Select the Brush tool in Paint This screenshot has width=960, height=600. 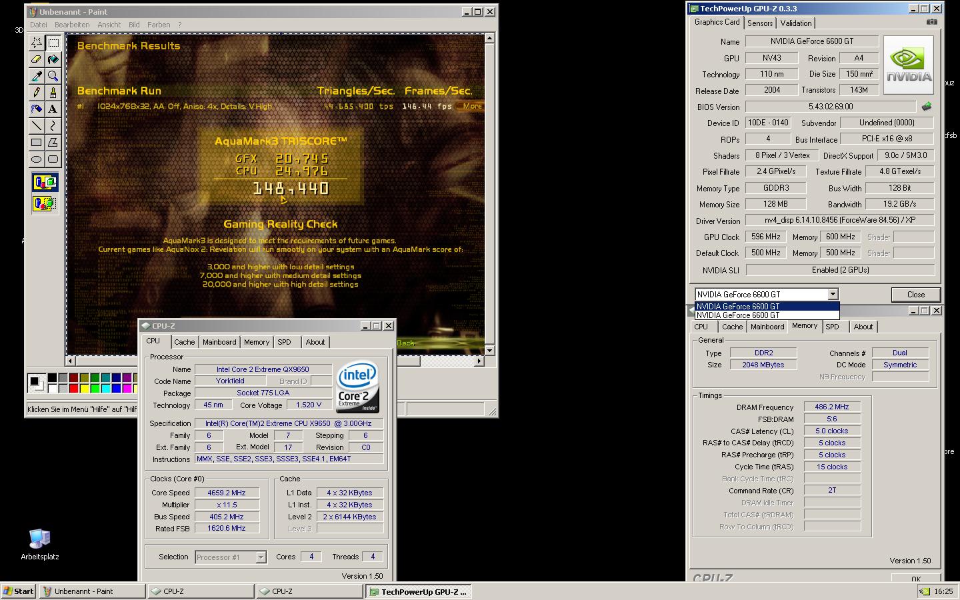(53, 93)
